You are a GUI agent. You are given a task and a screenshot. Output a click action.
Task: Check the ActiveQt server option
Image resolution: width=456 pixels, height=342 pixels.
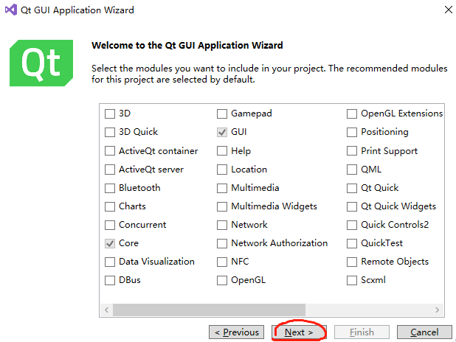click(x=110, y=170)
